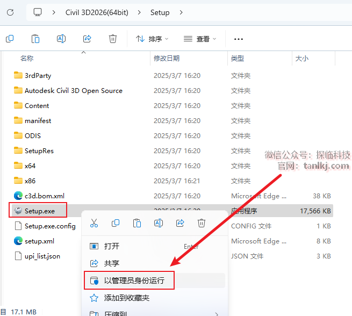Click the This PC monitor icon
Image resolution: width=352 pixels, height=316 pixels.
point(38,12)
